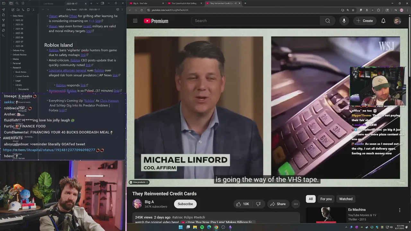The width and height of the screenshot is (411, 231).
Task: Select the Watched filter chip
Action: pos(346,199)
